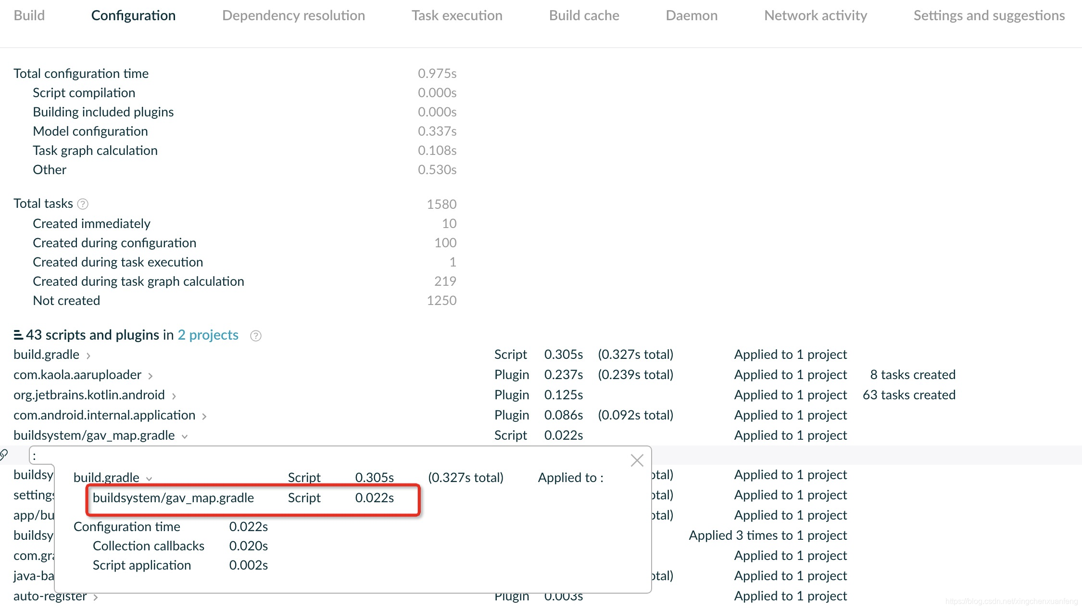The image size is (1082, 610).
Task: Go to Task execution tab
Action: [457, 15]
